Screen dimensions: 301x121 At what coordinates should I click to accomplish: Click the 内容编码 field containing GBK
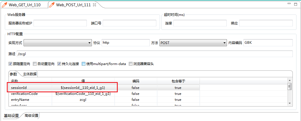point(268,43)
